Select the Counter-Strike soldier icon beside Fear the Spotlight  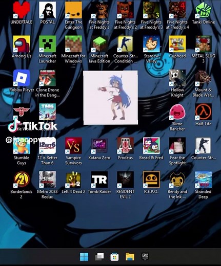click(x=203, y=146)
